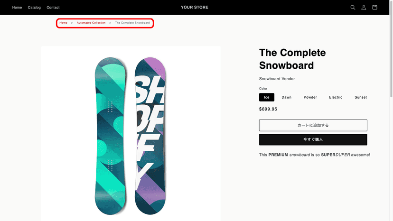
Task: Go to Home in top navigation
Action: [x=17, y=8]
